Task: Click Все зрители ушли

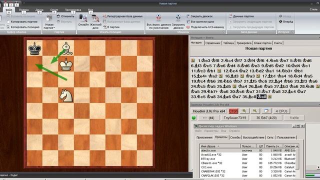Action: click(x=200, y=21)
